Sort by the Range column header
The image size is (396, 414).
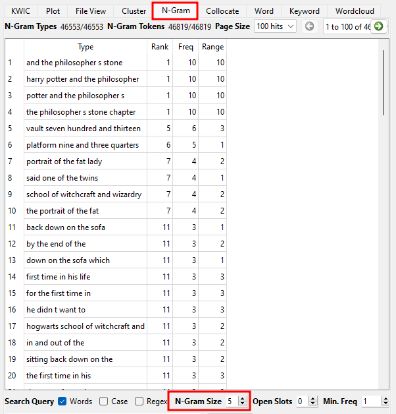[x=212, y=47]
